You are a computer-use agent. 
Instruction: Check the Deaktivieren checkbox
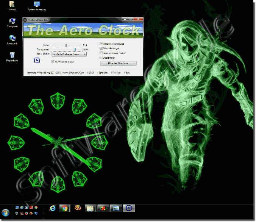101,58
